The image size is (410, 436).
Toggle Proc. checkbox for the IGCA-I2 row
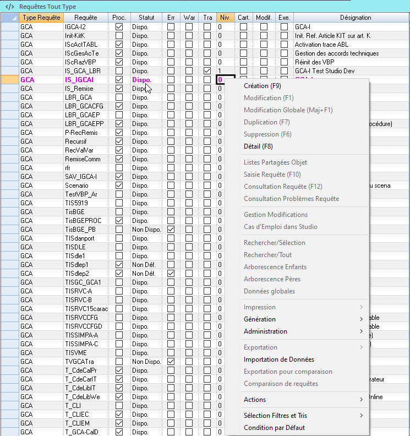(x=119, y=27)
